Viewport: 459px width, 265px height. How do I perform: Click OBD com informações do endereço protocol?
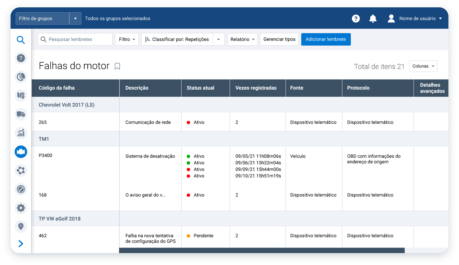click(374, 159)
